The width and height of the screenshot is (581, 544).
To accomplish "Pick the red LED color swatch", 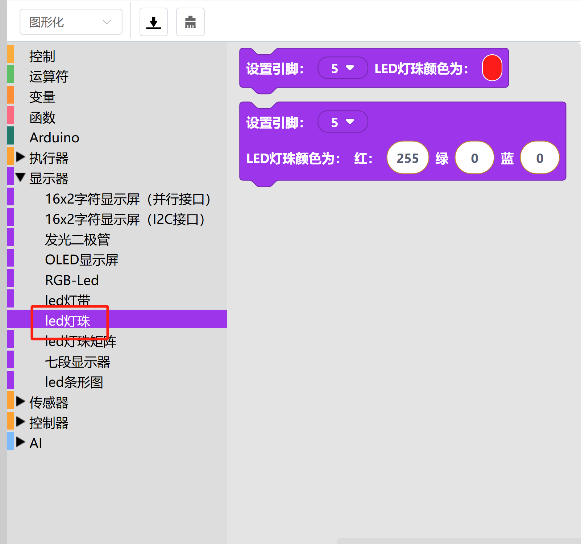I will click(492, 68).
